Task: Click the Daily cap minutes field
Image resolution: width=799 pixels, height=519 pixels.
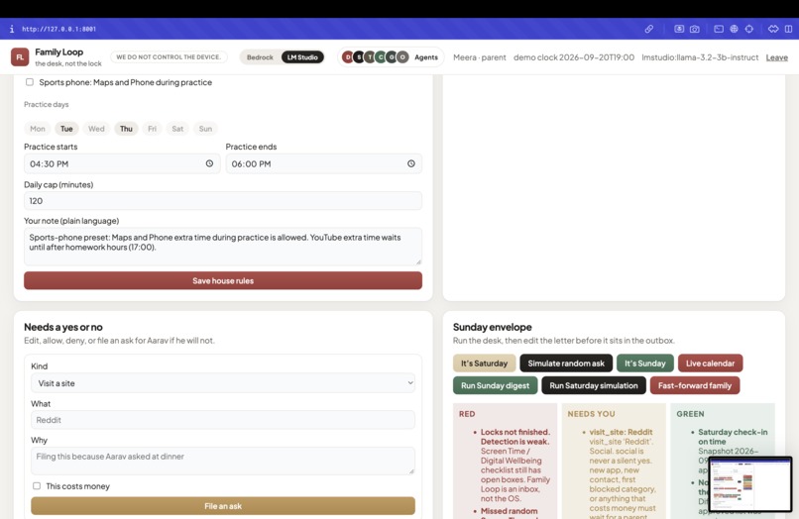Action: (x=223, y=201)
